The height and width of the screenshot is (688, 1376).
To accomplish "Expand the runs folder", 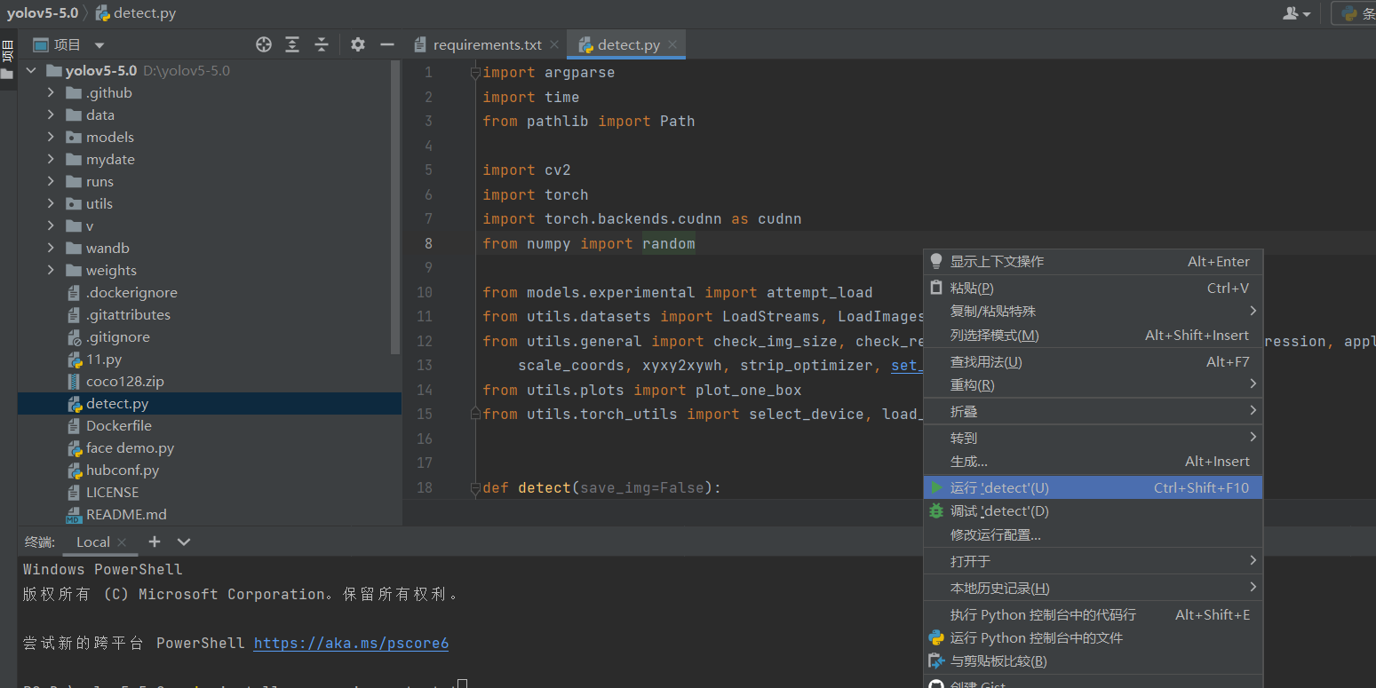I will point(52,181).
